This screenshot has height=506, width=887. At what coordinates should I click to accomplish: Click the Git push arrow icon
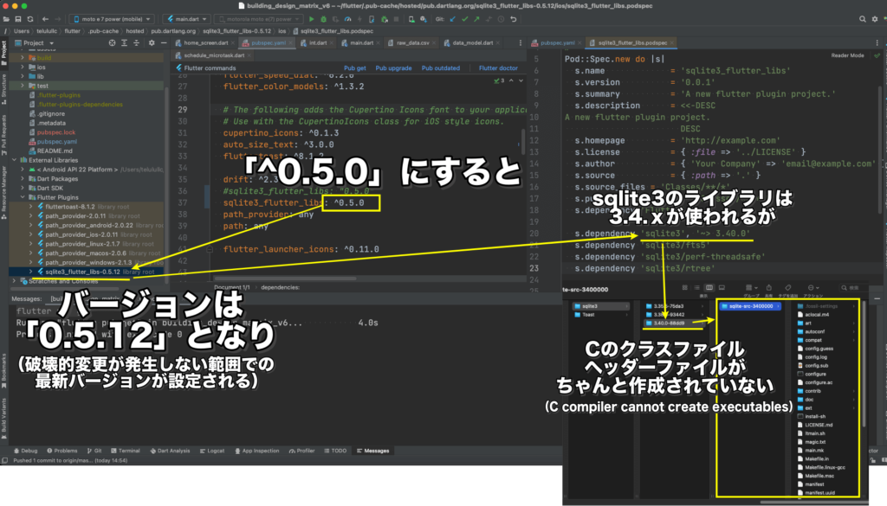click(x=477, y=19)
